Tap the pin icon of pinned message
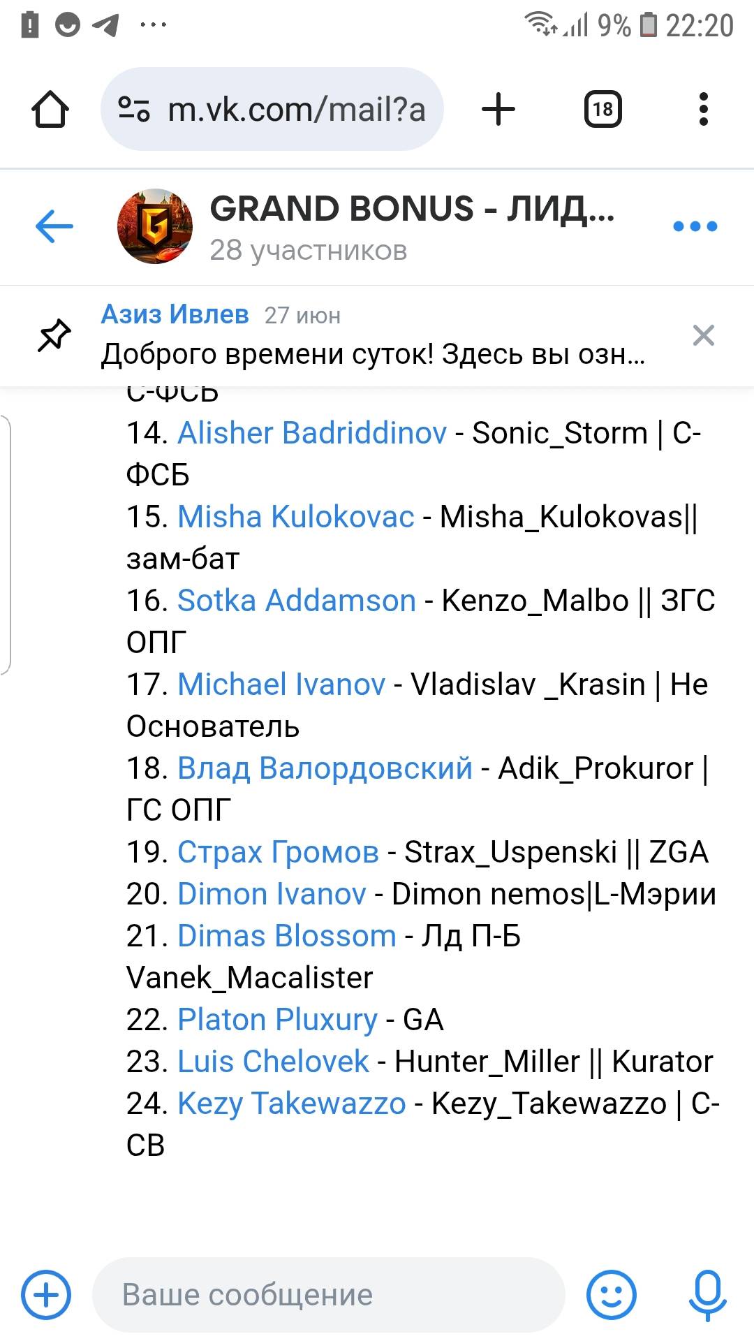The width and height of the screenshot is (754, 1341). (x=54, y=336)
